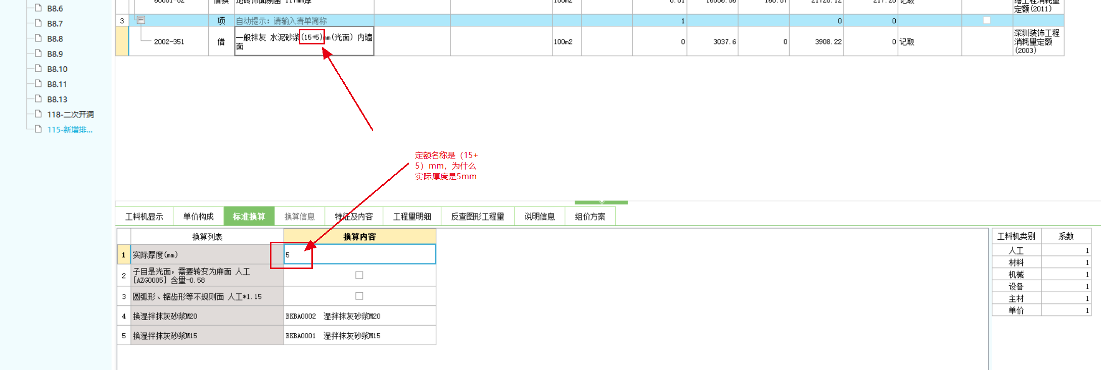Switch to the 单价构成 tab
Viewport: 1101px width, 370px height.
pos(198,217)
